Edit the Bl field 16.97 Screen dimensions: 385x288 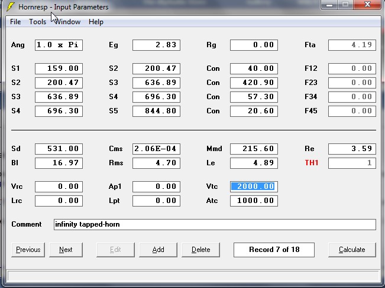tap(59, 163)
